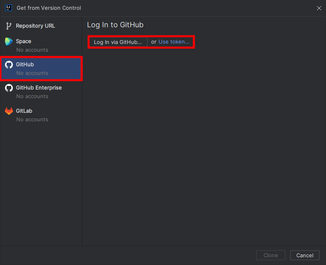The image size is (326, 265).
Task: Click No accounts text under Space
Action: coord(32,50)
